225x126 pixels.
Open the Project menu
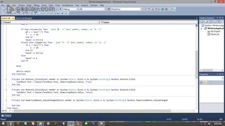coord(21,5)
